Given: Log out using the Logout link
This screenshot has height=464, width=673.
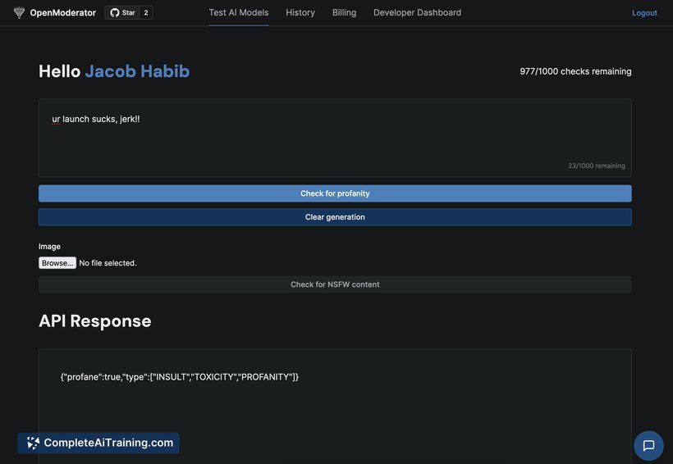Looking at the screenshot, I should click(644, 13).
